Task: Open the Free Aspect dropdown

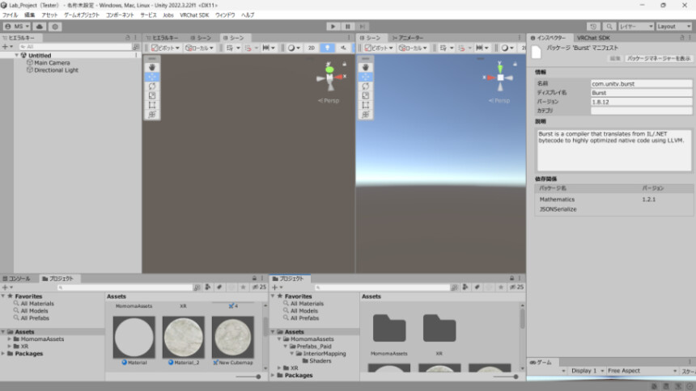Action: click(643, 371)
